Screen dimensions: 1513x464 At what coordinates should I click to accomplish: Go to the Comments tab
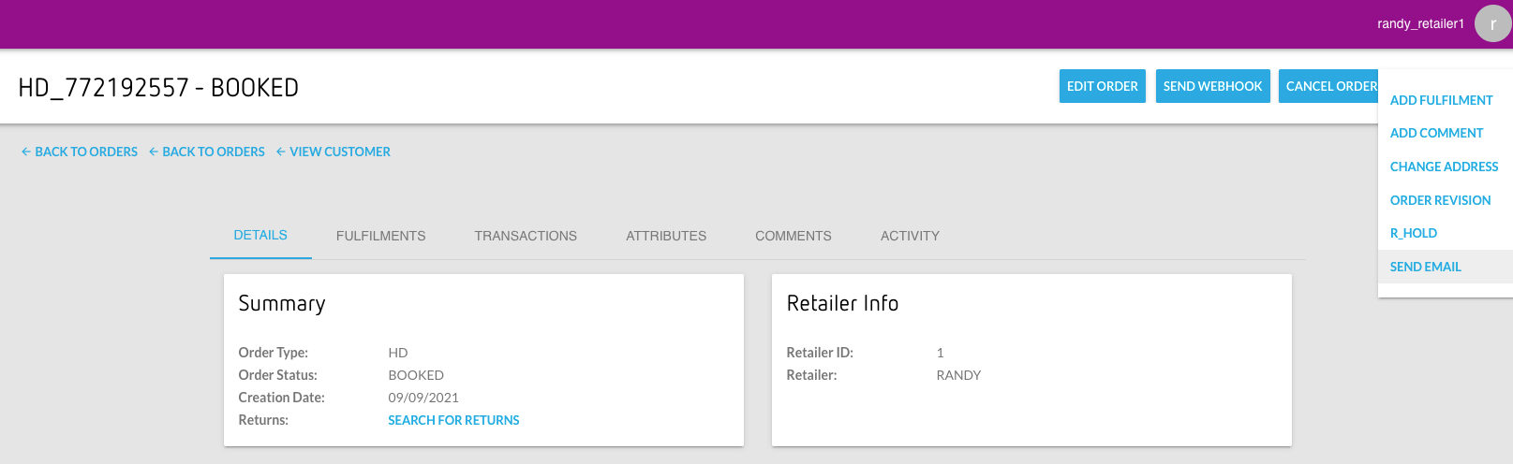click(793, 236)
